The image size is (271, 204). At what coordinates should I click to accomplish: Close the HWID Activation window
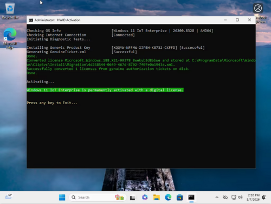click(x=249, y=20)
